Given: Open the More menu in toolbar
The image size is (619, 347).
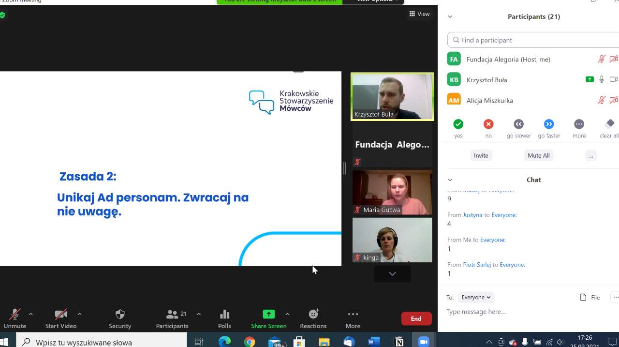Looking at the screenshot, I should [353, 314].
